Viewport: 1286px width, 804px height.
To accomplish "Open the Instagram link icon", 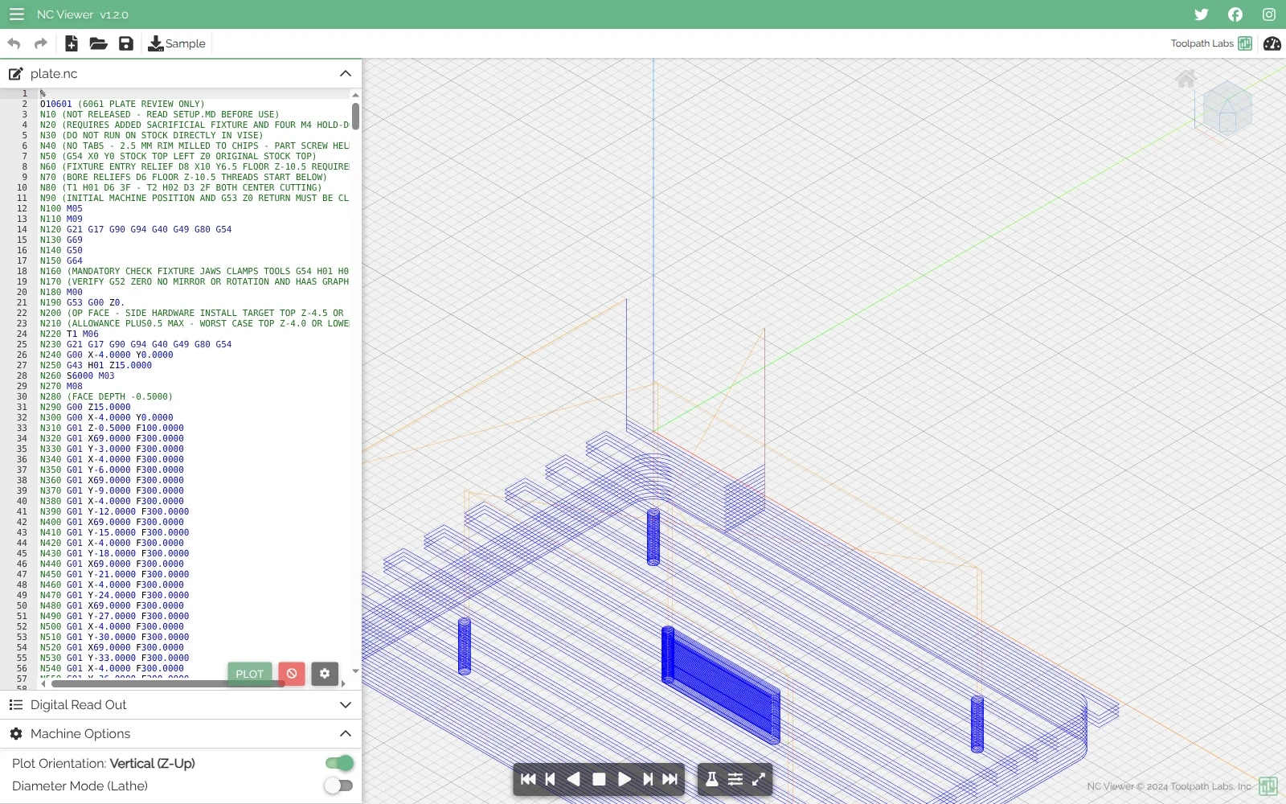I will [x=1269, y=14].
